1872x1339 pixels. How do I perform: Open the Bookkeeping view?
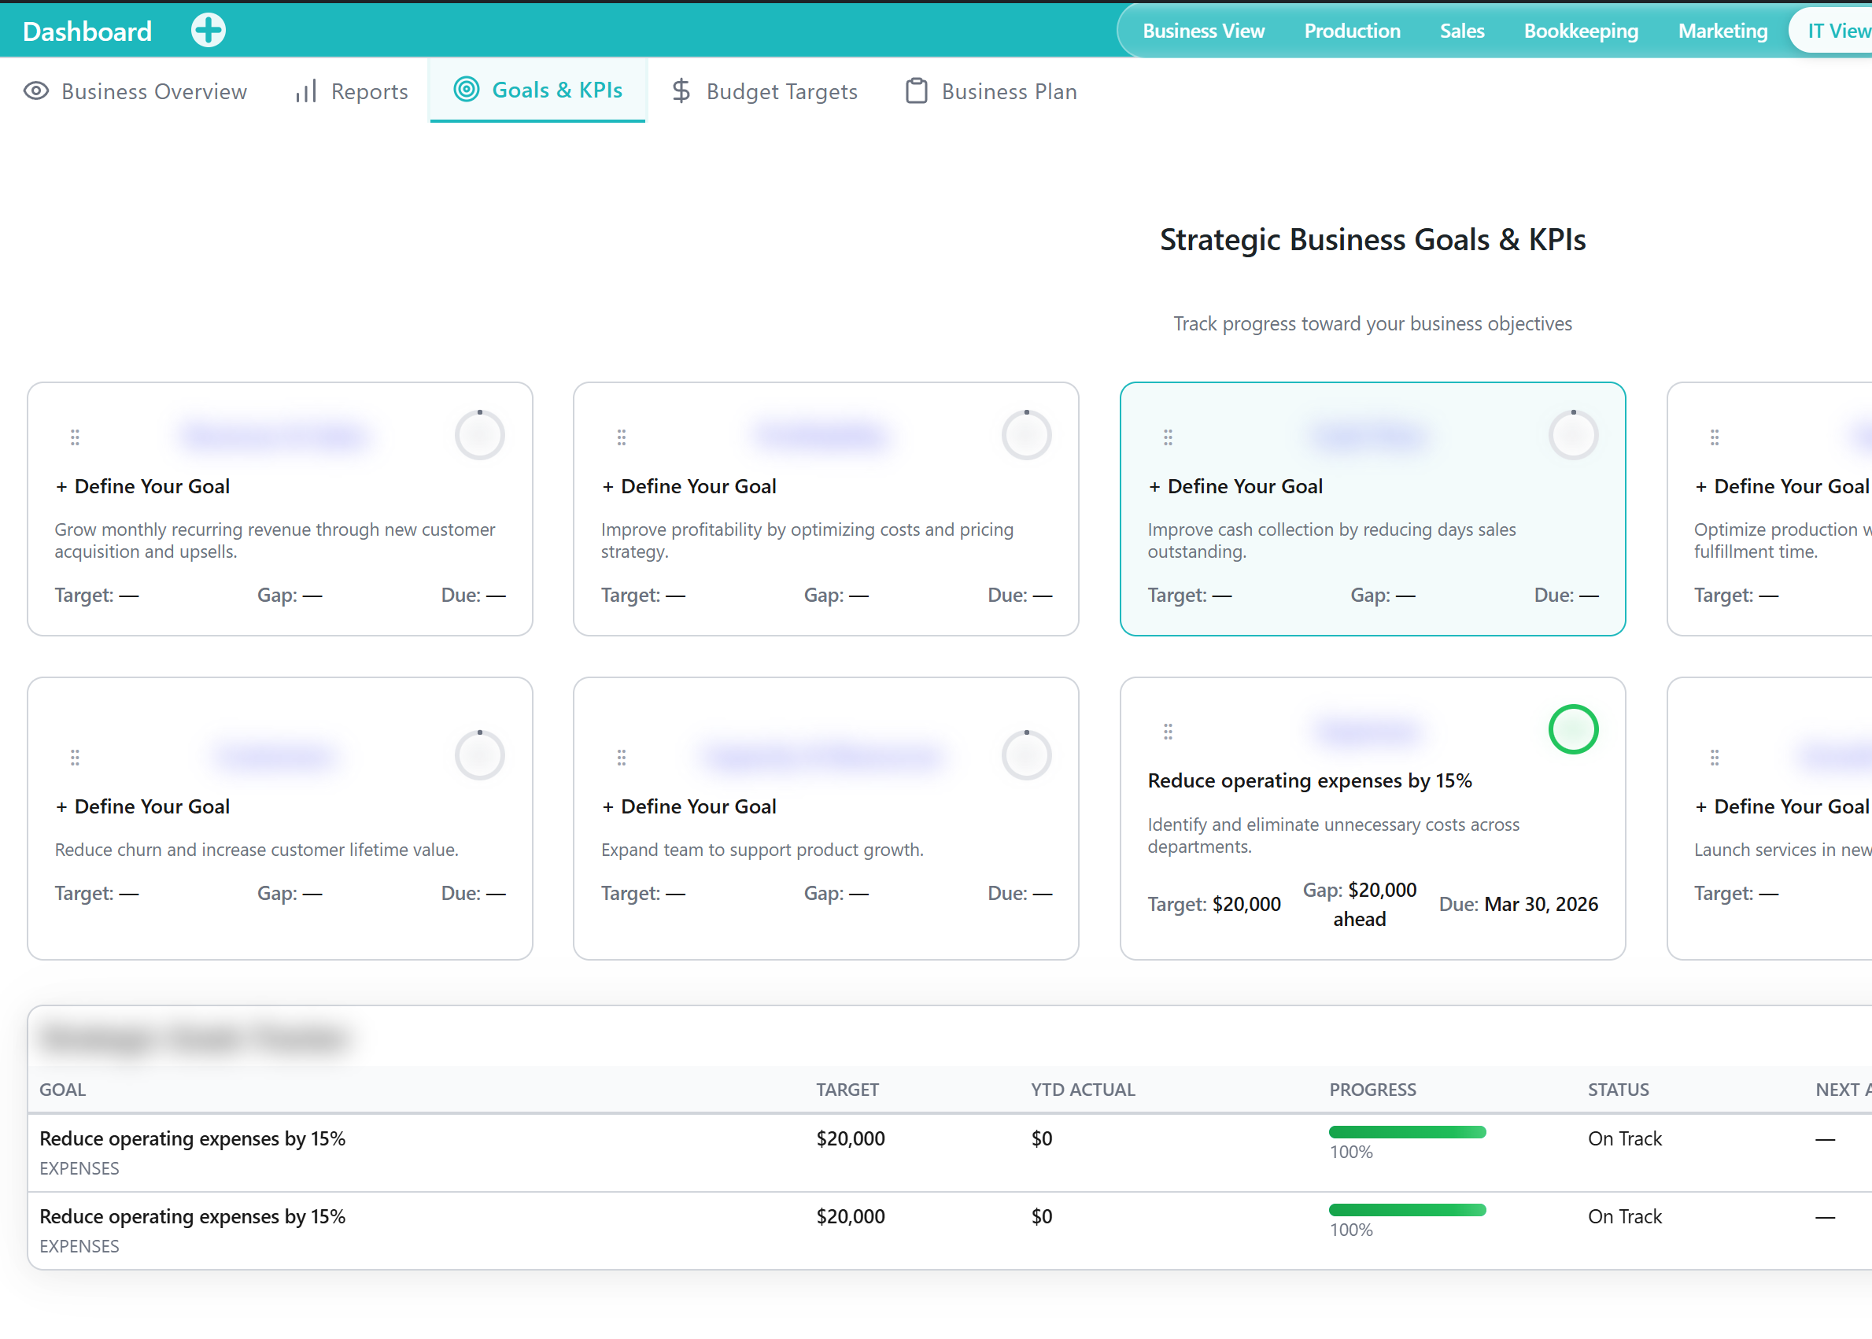1580,31
